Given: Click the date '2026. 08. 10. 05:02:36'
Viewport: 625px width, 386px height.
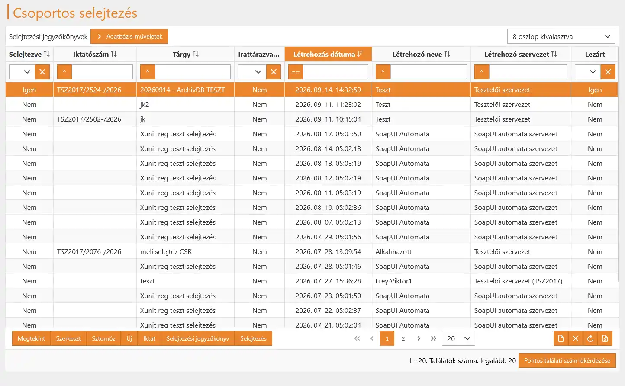Looking at the screenshot, I should click(x=328, y=207).
